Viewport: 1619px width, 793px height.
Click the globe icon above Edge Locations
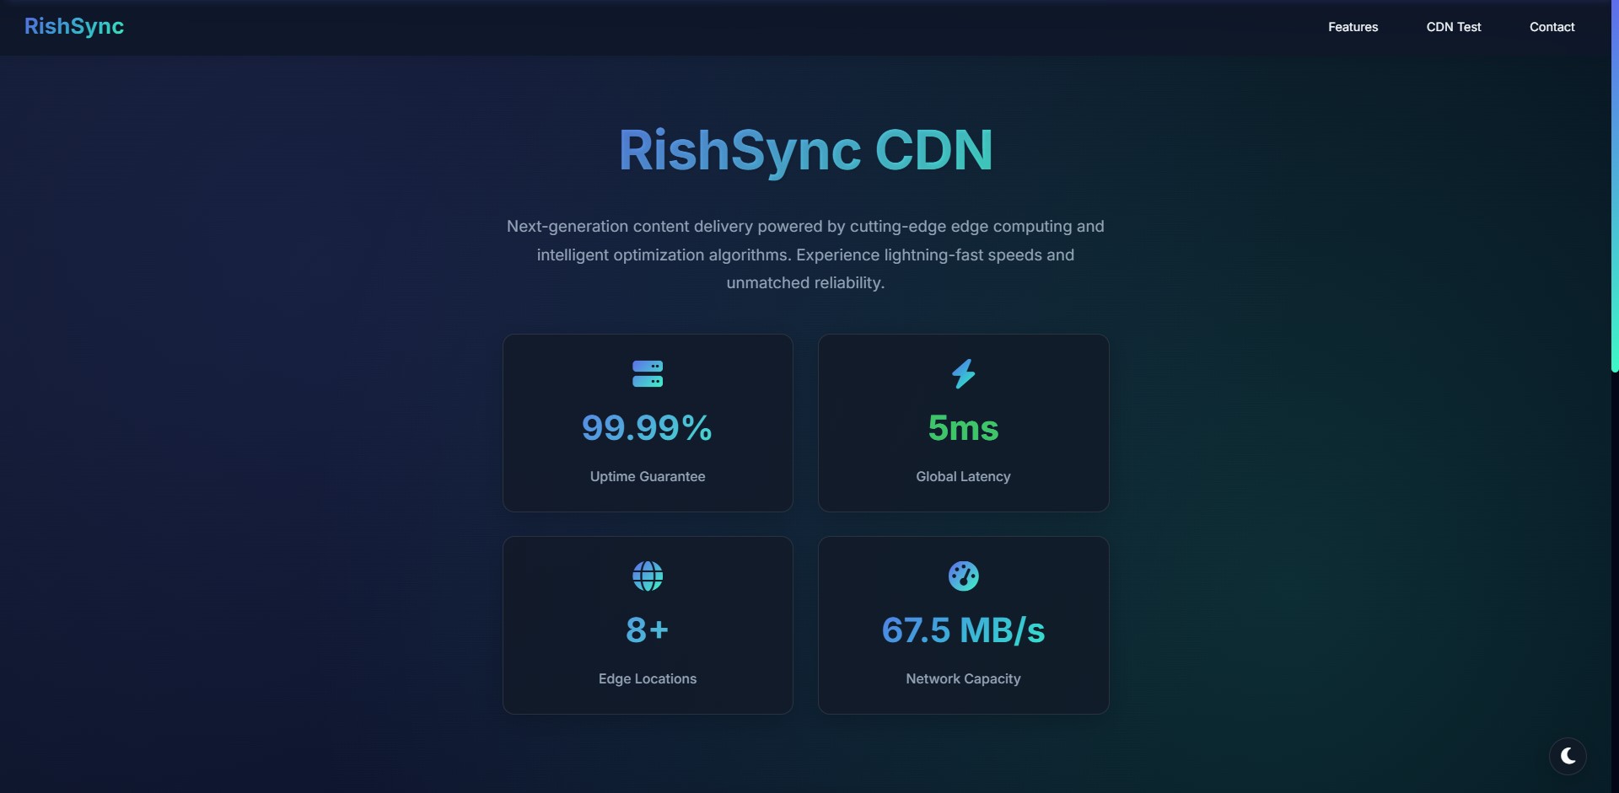pos(647,576)
